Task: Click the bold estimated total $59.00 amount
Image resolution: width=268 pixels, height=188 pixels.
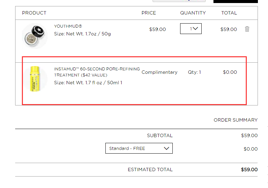Action: [x=249, y=169]
